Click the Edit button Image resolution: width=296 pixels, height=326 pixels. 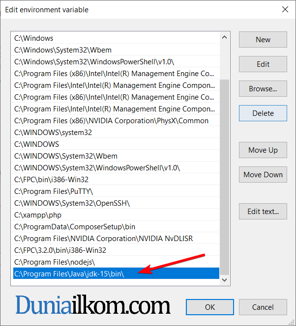click(x=263, y=64)
